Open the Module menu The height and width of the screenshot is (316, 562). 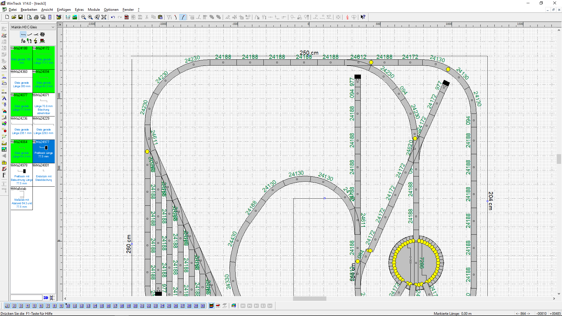coord(94,10)
